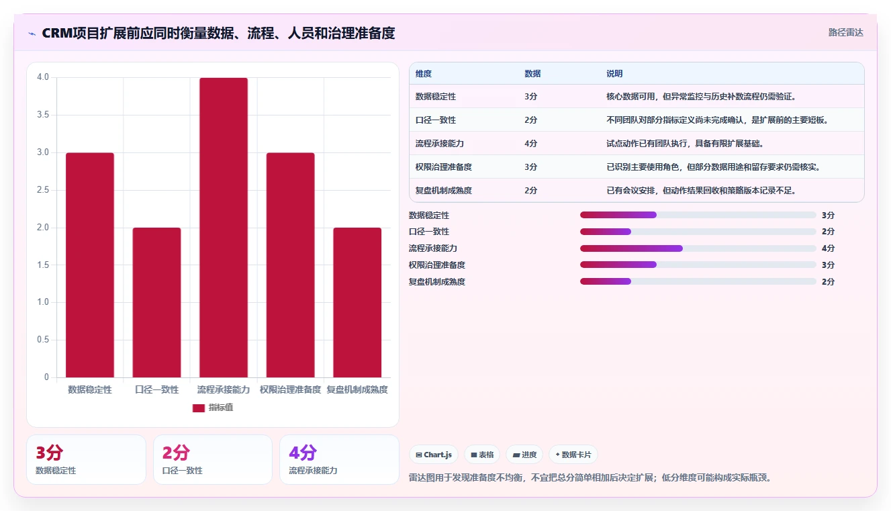The image size is (891, 511).
Task: Click the 维度 column header
Action: pos(424,74)
